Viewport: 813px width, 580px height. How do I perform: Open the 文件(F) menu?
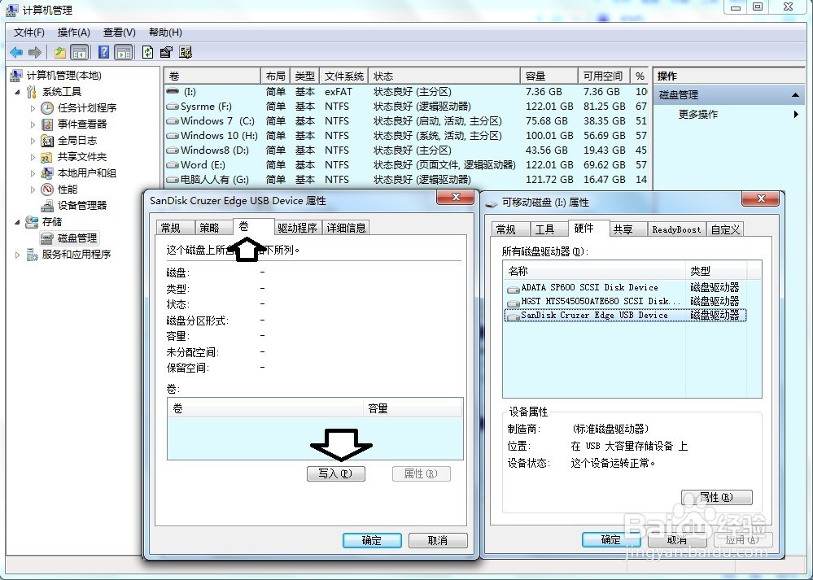pos(29,33)
